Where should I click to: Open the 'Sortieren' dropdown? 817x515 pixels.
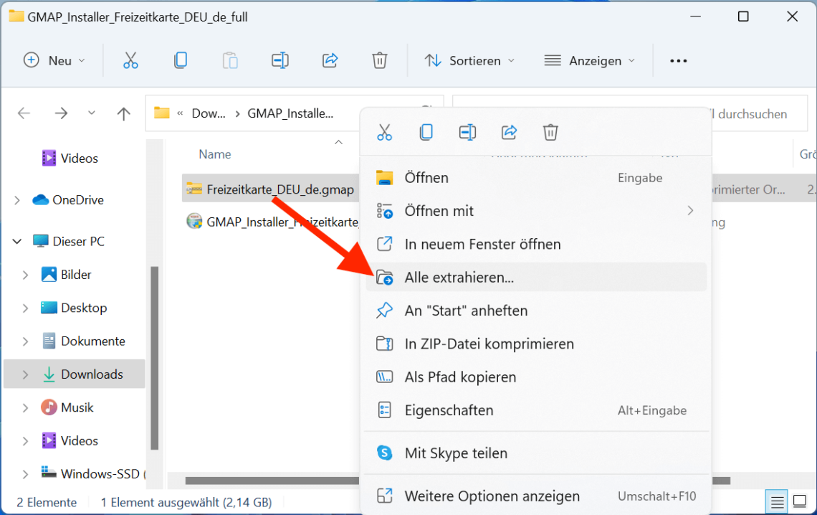click(469, 60)
